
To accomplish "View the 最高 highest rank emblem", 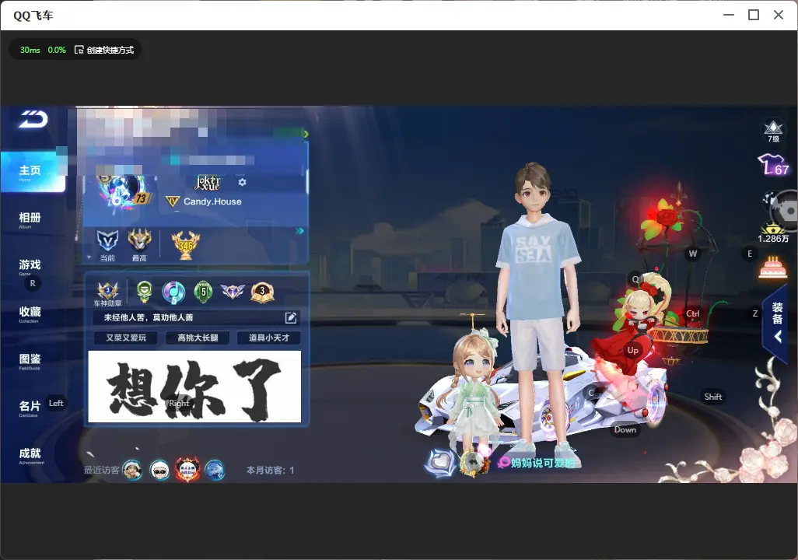I will coord(139,240).
